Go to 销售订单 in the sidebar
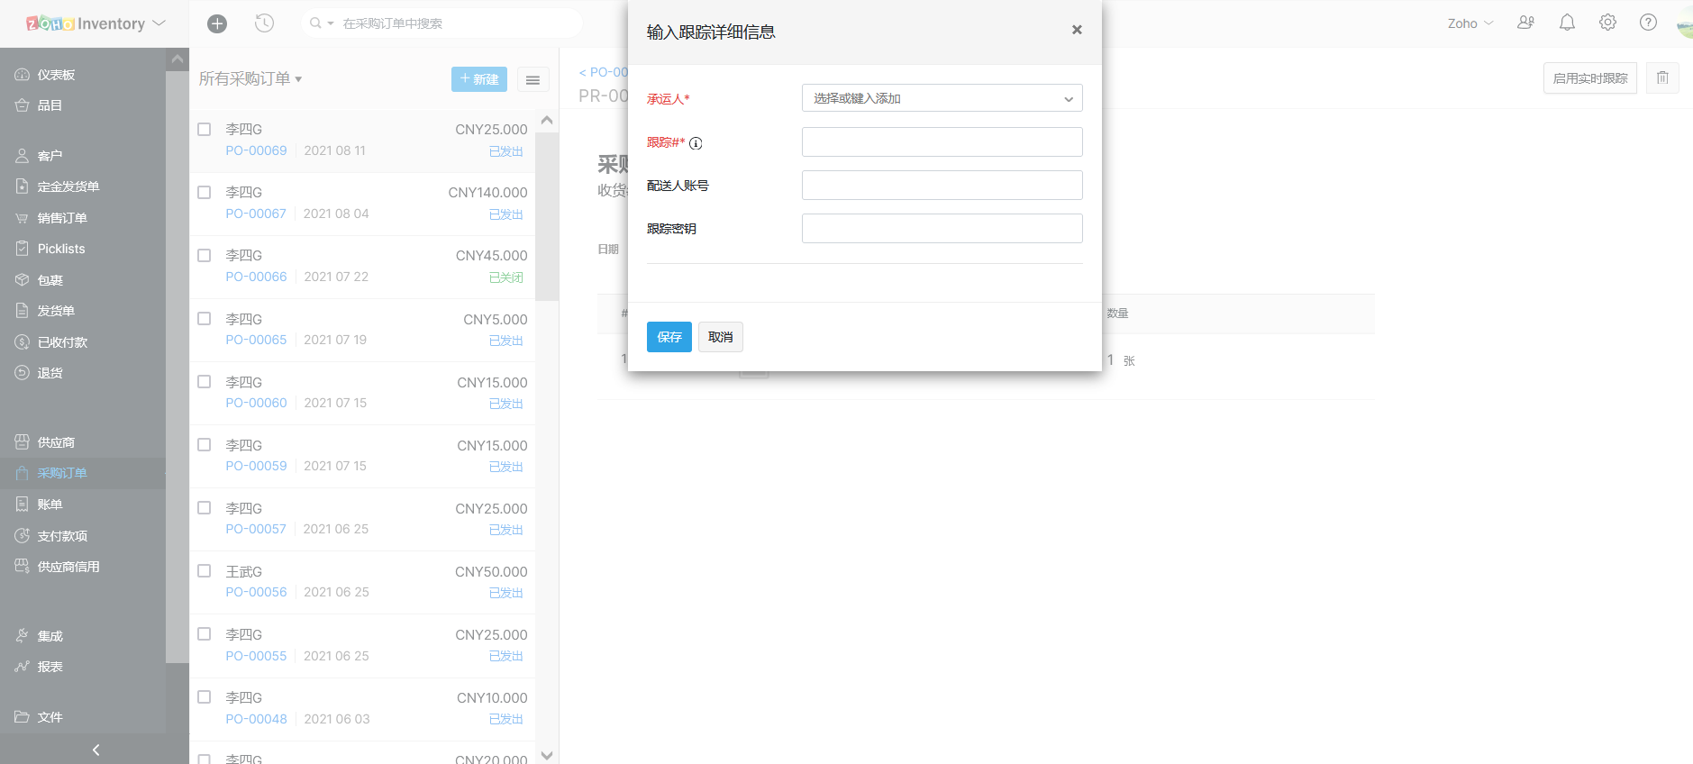This screenshot has height=764, width=1693. 62,218
